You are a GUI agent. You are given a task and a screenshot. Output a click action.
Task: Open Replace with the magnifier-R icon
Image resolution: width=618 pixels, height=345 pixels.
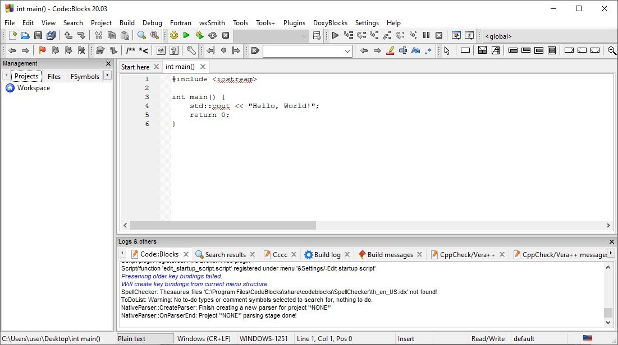click(154, 35)
